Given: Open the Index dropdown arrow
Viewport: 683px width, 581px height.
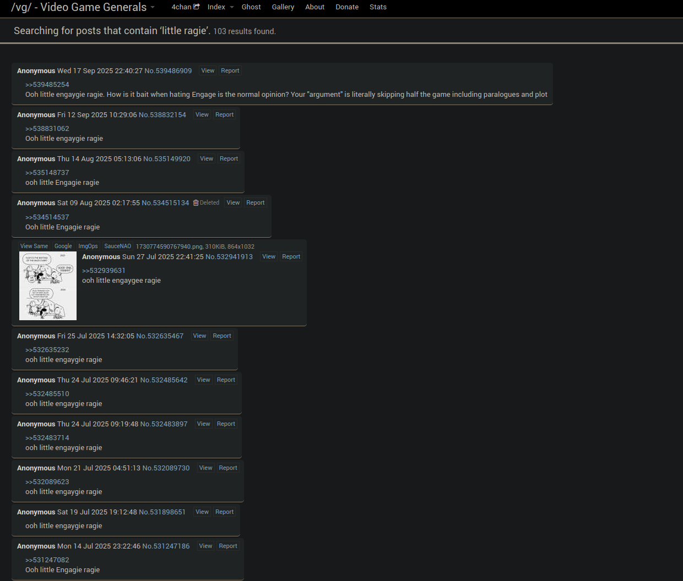Looking at the screenshot, I should (232, 7).
